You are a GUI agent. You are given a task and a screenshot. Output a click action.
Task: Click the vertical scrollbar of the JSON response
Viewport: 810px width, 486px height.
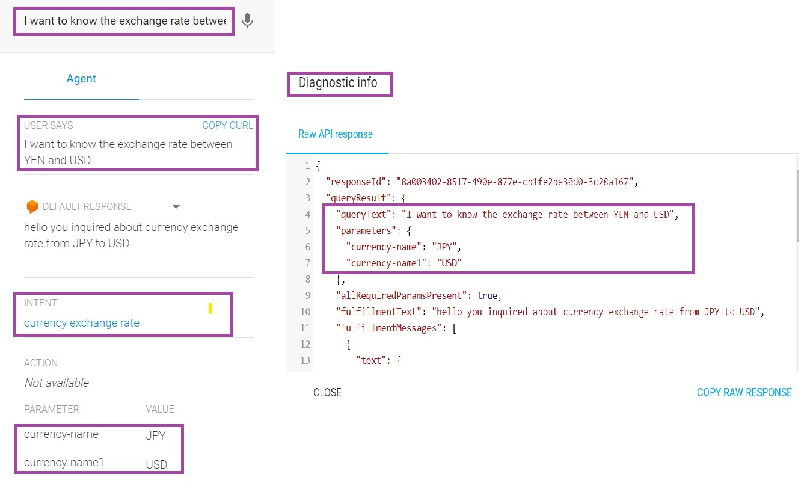point(797,205)
